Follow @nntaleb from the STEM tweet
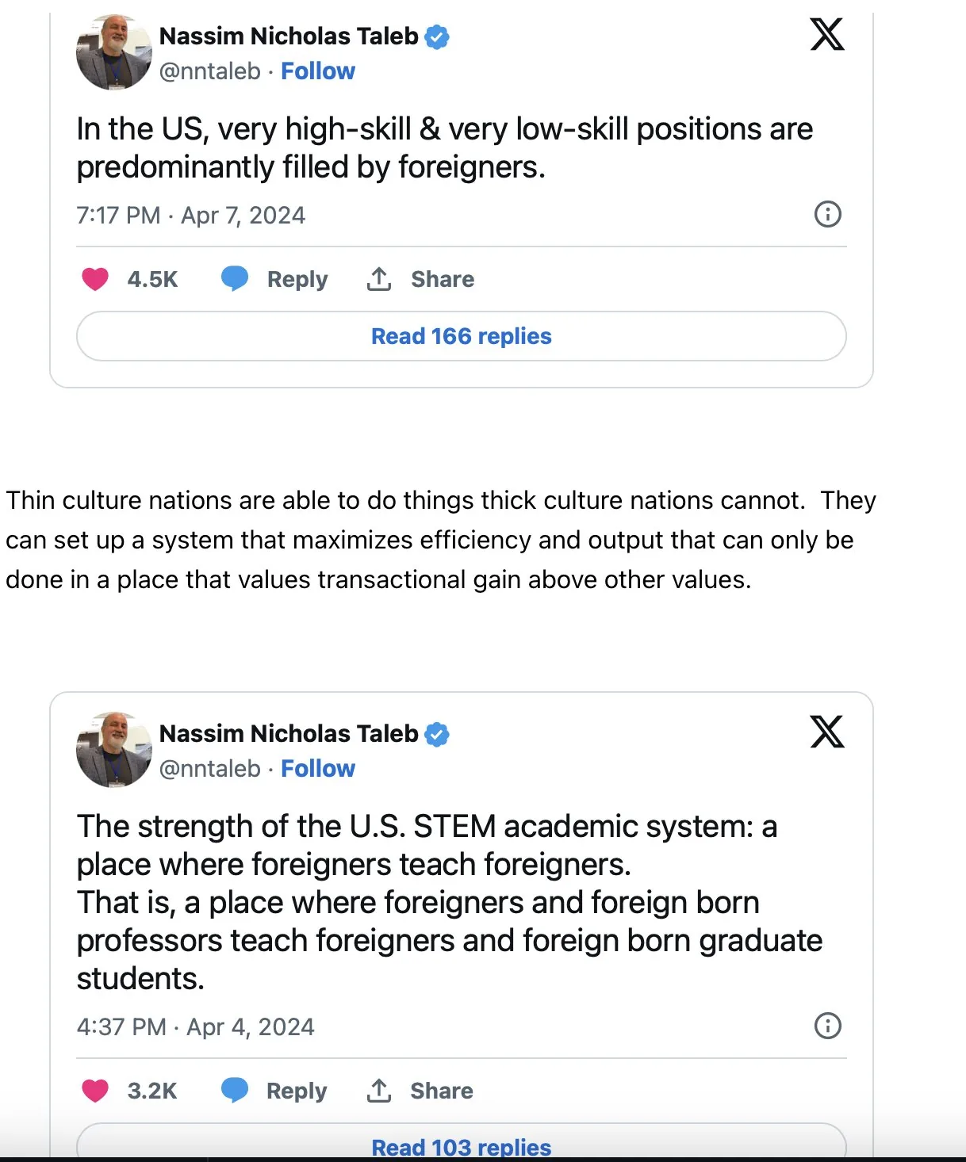 pos(318,769)
